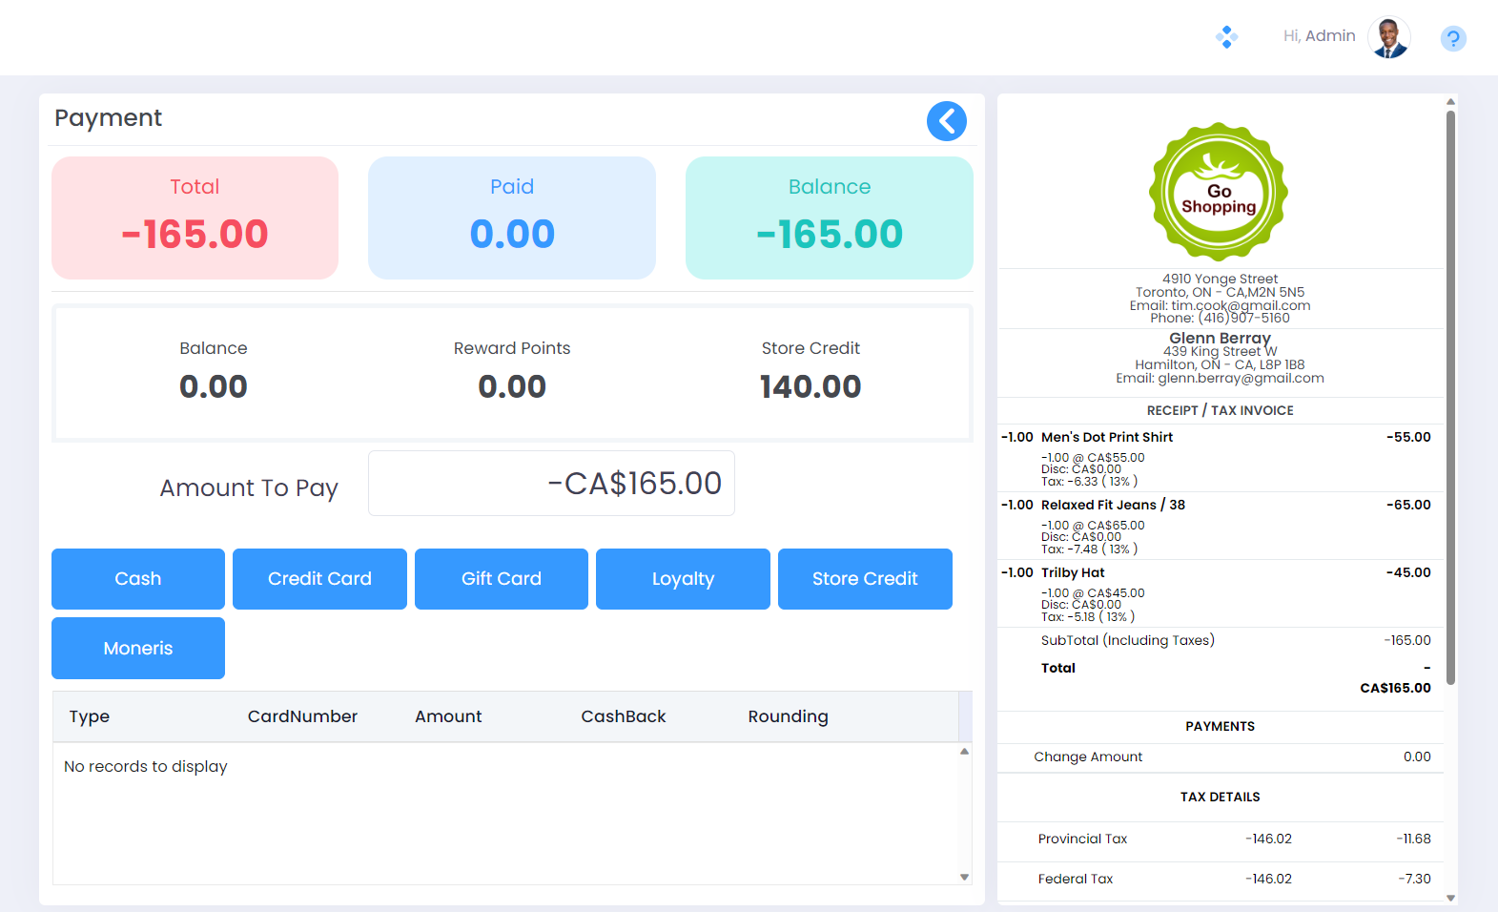
Task: Pay using Store Credit button
Action: (865, 579)
